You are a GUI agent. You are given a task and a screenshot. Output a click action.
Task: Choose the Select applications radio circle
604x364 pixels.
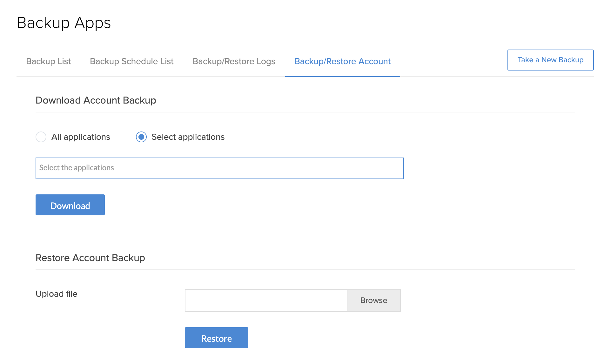point(141,137)
